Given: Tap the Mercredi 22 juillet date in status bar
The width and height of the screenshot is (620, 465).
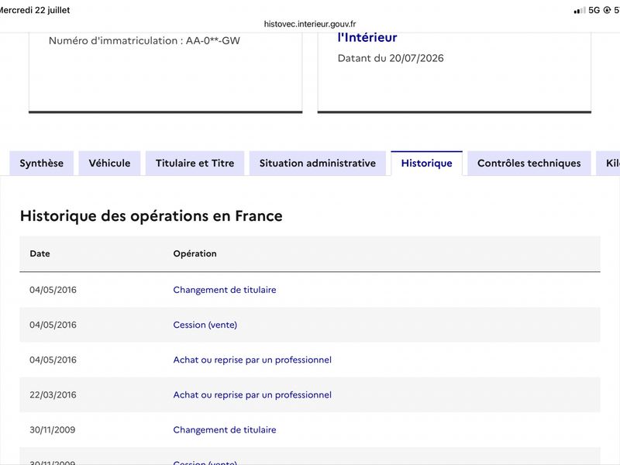Looking at the screenshot, I should tap(35, 10).
